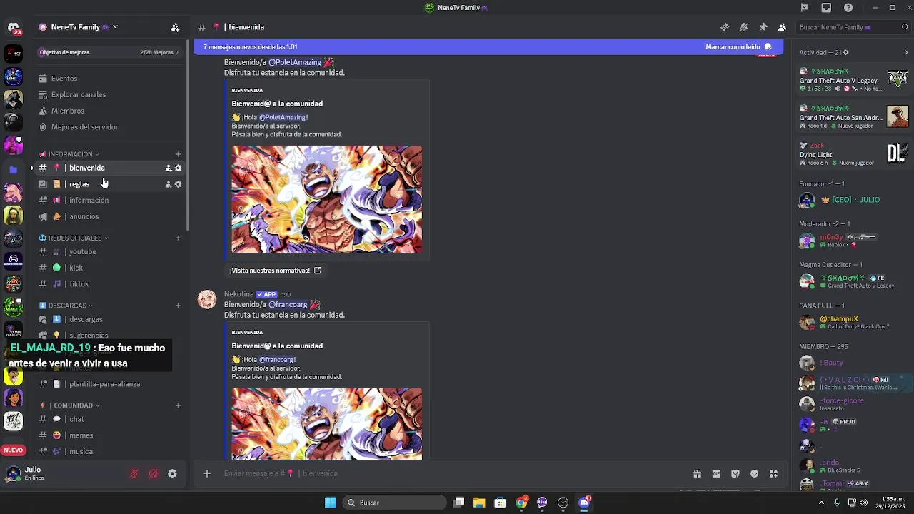Open File Explorer from taskbar

coord(479,503)
